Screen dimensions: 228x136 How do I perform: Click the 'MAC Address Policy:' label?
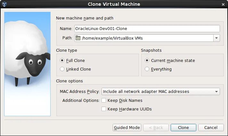(80, 92)
